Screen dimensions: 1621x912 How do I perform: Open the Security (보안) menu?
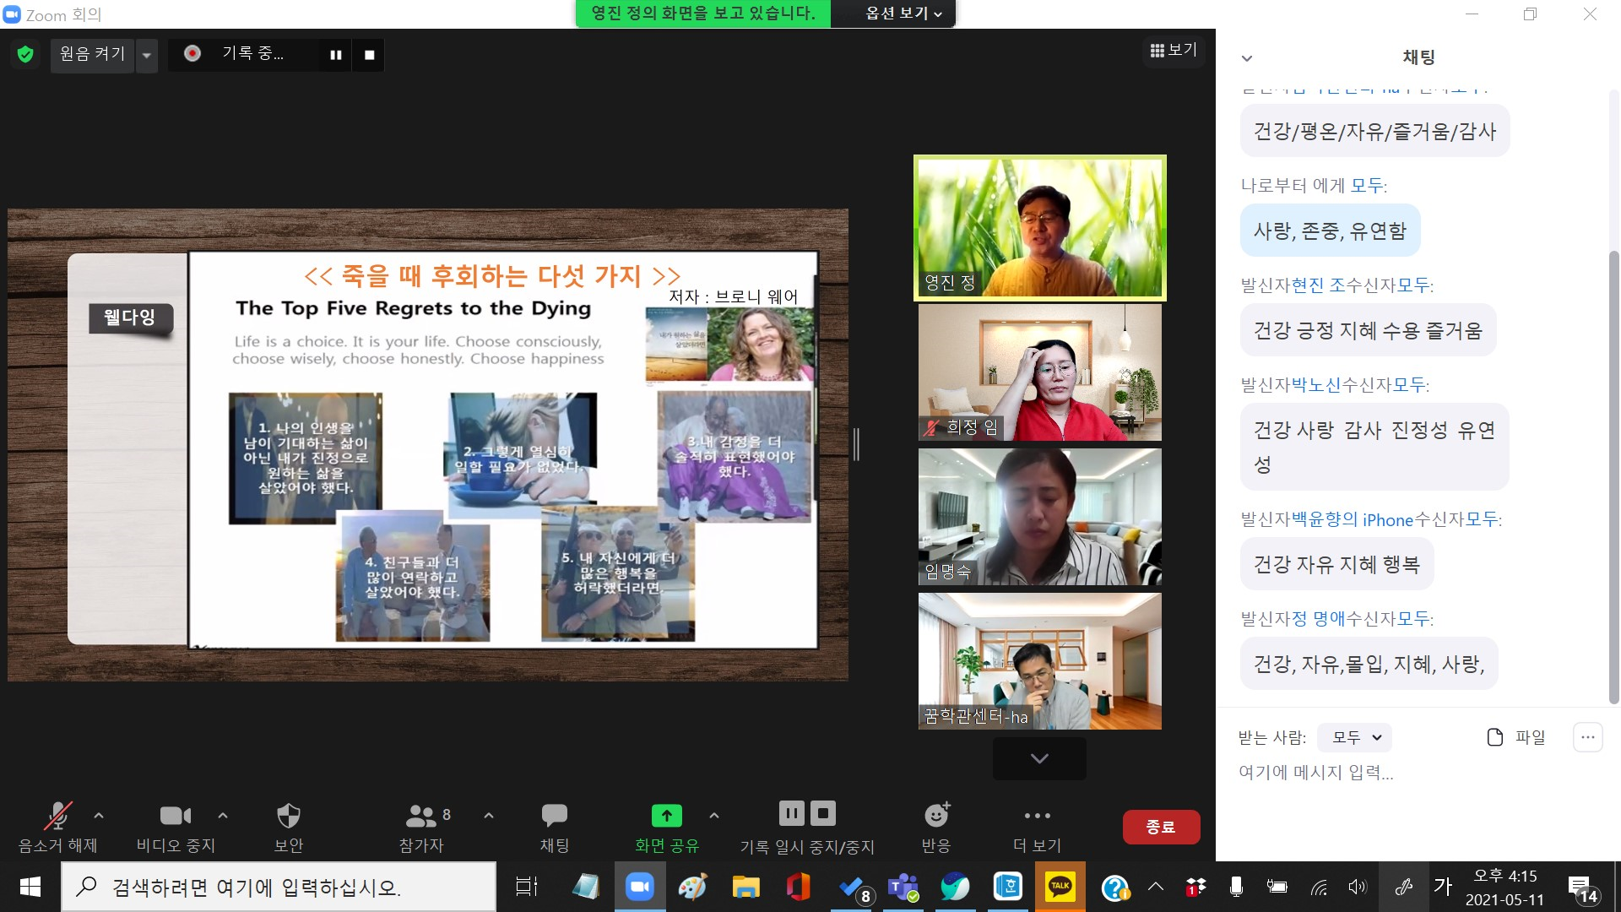tap(289, 828)
